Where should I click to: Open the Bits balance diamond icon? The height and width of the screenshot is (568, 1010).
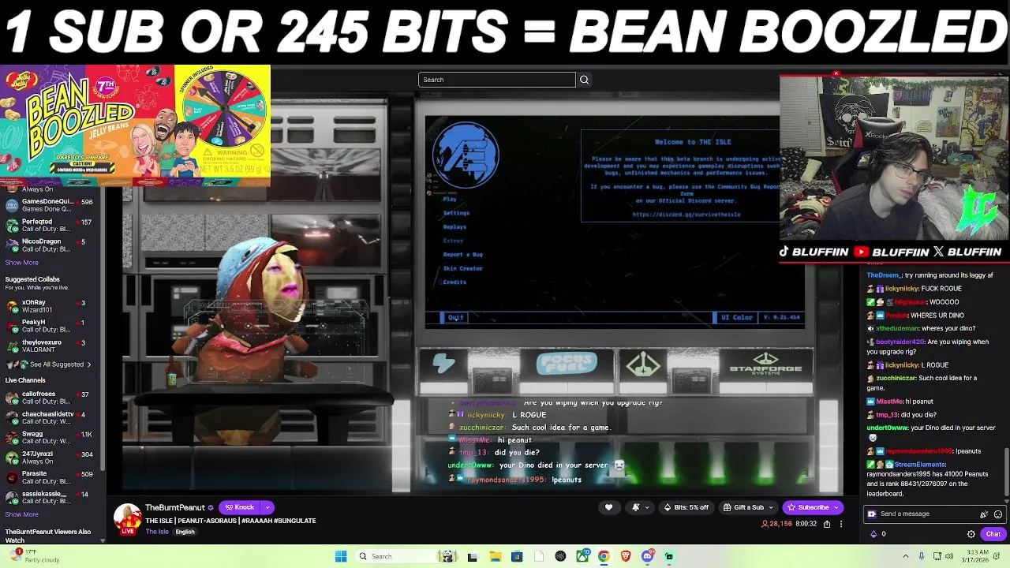point(873,534)
